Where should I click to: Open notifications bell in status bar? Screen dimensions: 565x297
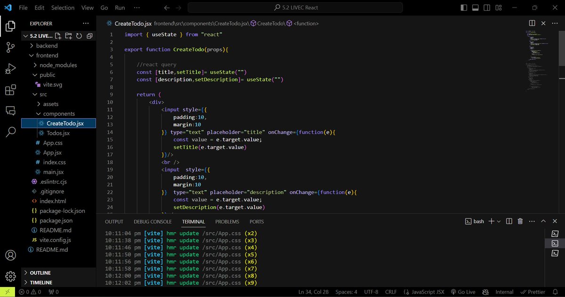pyautogui.click(x=556, y=292)
